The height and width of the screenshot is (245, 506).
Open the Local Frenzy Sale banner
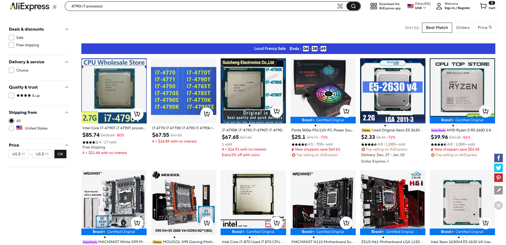[288, 49]
